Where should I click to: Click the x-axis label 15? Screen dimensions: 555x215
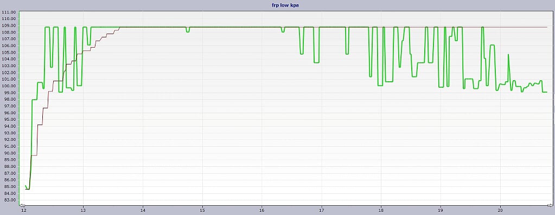point(202,210)
